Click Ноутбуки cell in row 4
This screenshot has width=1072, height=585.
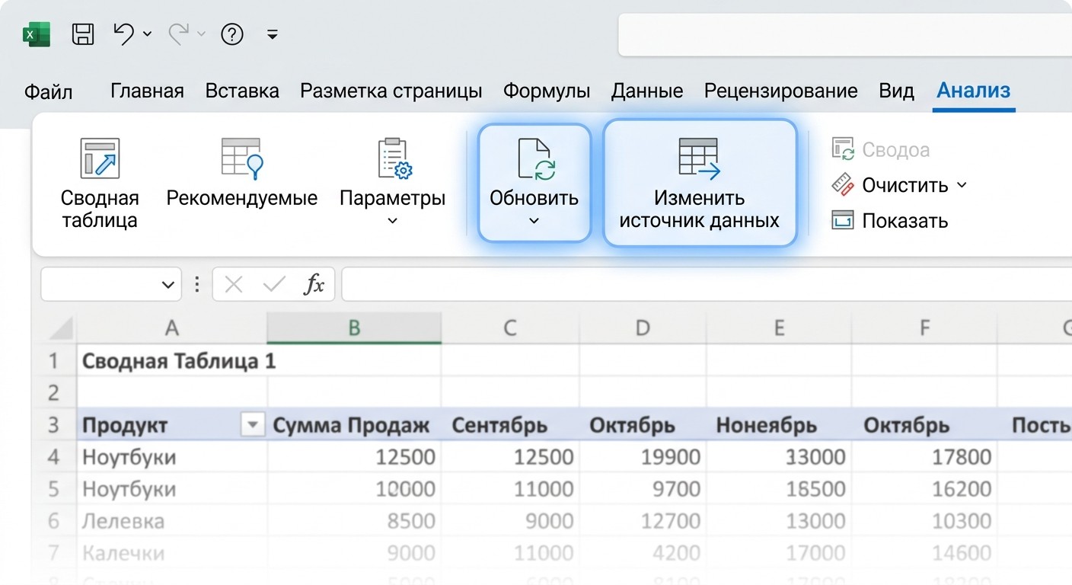(172, 457)
